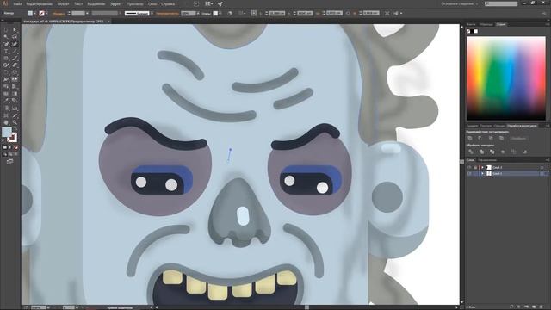Set paint mode to Color in toolbox
The image size is (551, 310).
click(5, 147)
